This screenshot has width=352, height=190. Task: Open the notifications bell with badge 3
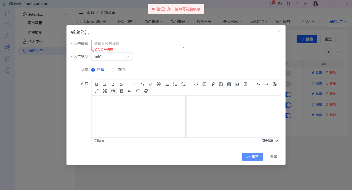(x=271, y=4)
